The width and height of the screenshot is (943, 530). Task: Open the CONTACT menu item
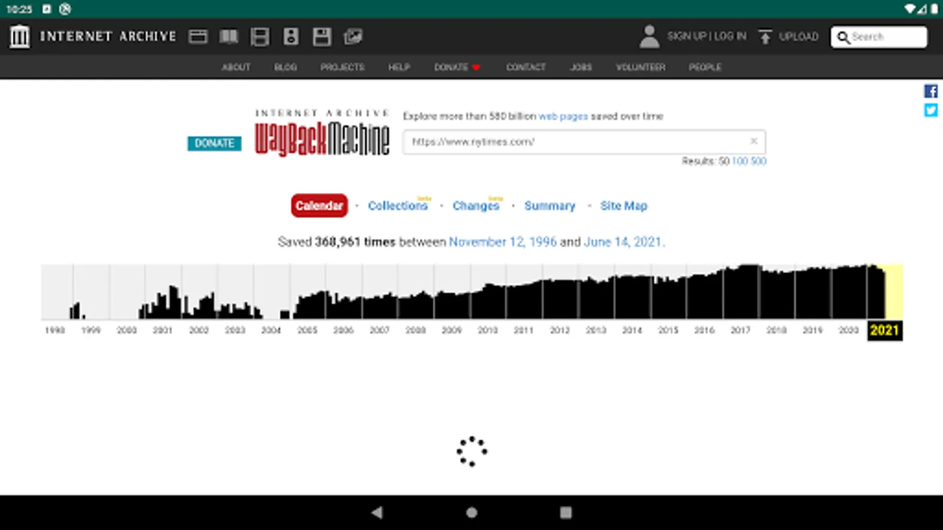(526, 67)
